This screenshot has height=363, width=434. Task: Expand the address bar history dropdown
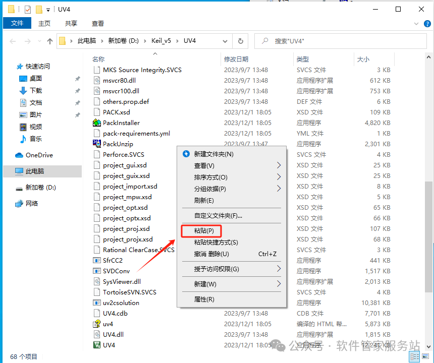(x=225, y=41)
